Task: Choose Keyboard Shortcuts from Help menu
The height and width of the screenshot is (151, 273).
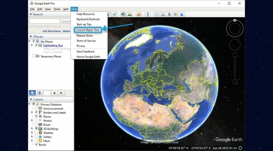Action: click(x=88, y=19)
